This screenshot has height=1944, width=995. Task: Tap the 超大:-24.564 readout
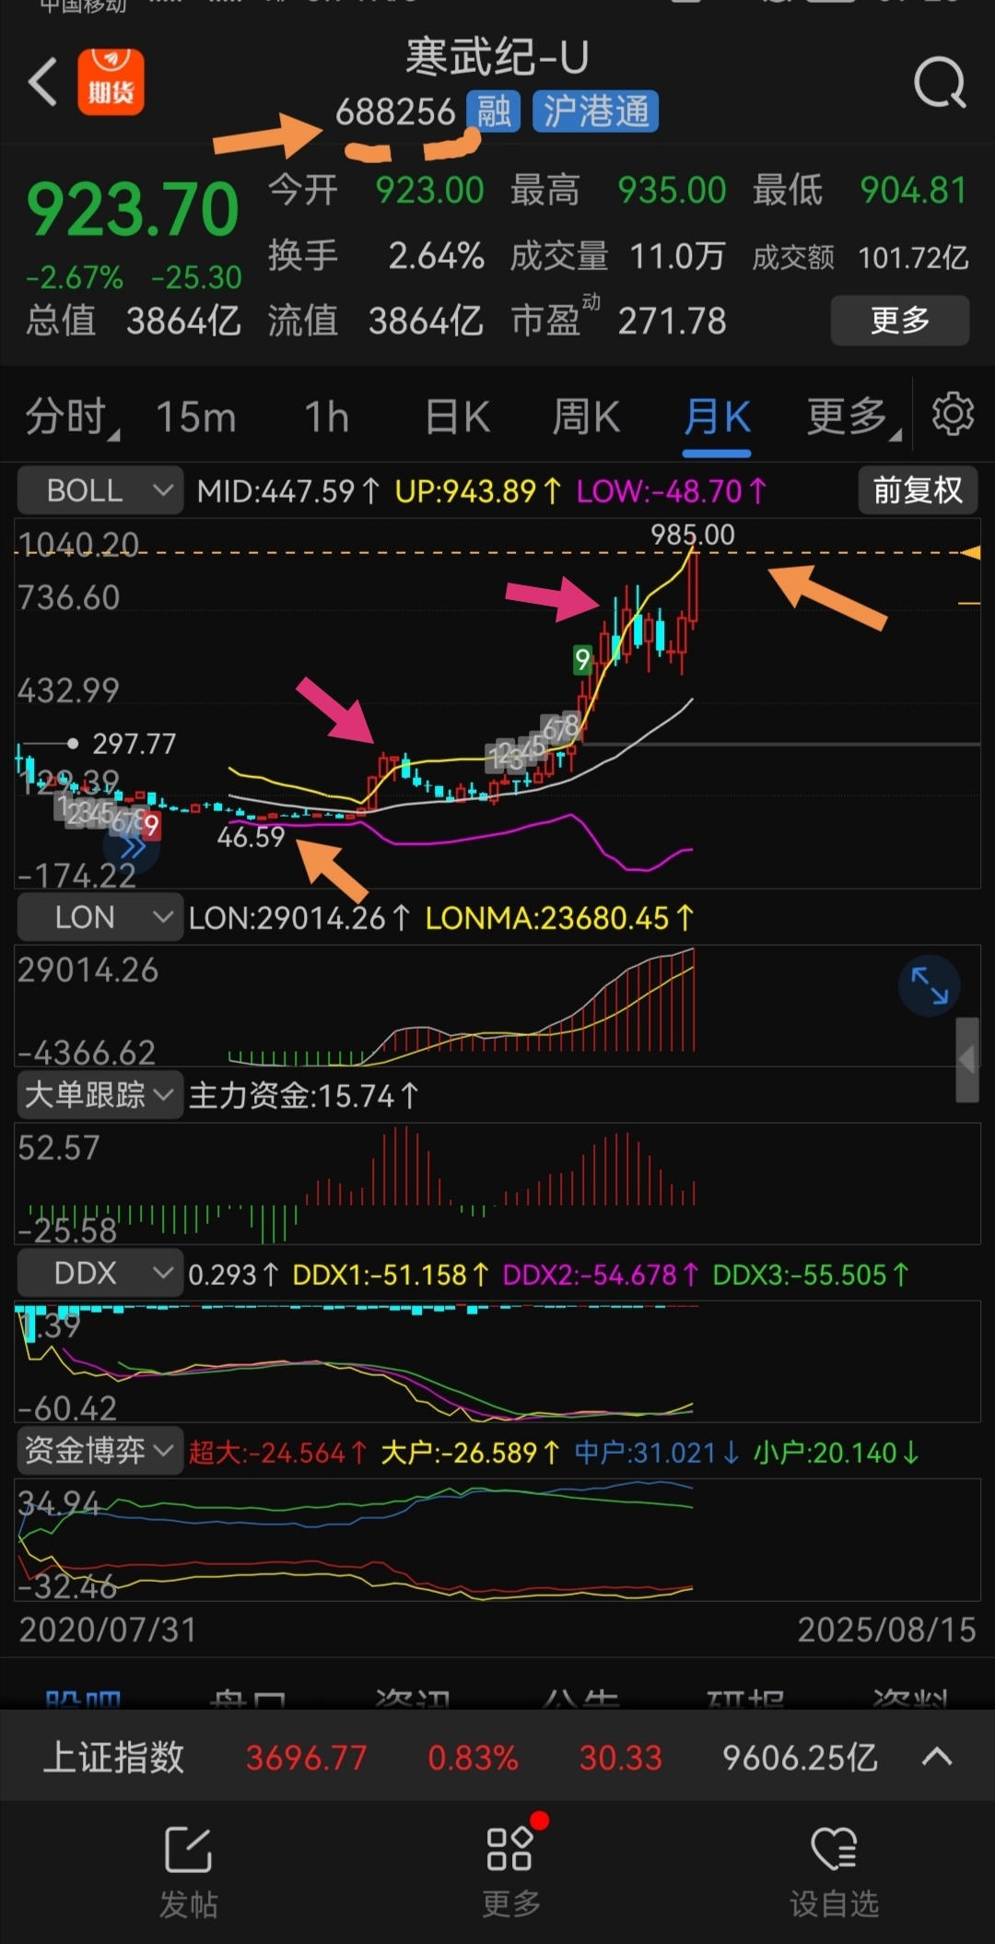[x=277, y=1453]
